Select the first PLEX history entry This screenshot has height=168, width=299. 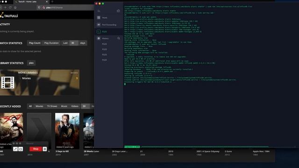[104, 44]
